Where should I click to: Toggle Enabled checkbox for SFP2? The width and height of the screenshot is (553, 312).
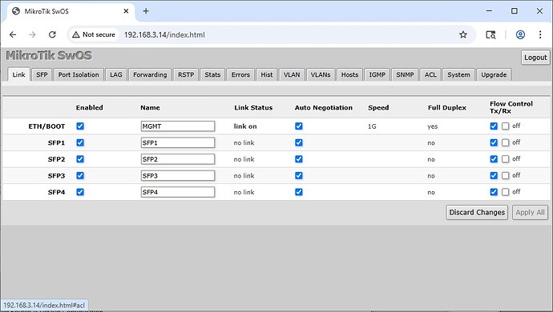[80, 159]
